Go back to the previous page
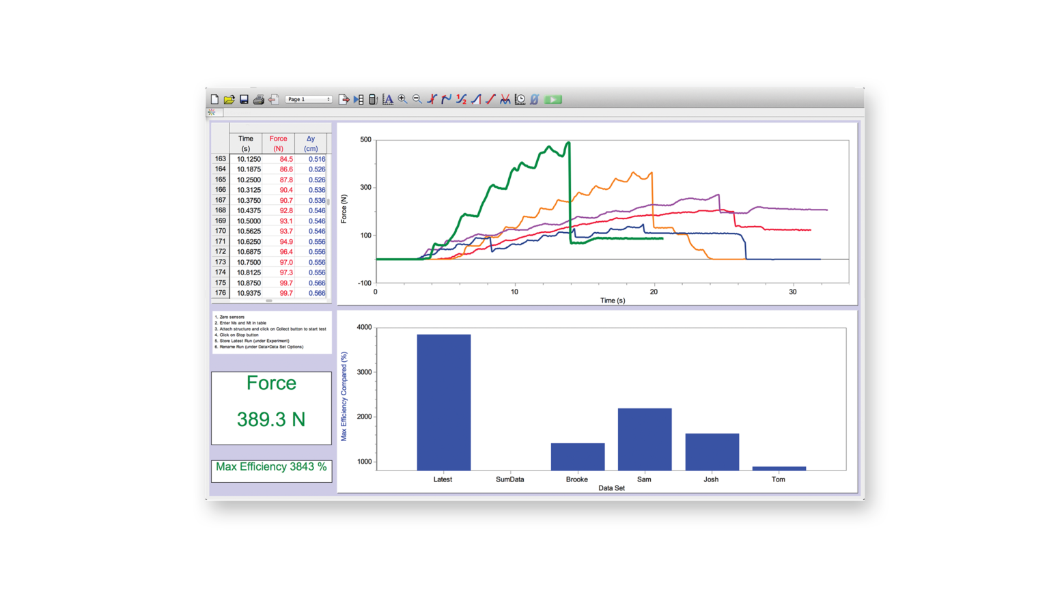The image size is (1049, 590). (273, 99)
